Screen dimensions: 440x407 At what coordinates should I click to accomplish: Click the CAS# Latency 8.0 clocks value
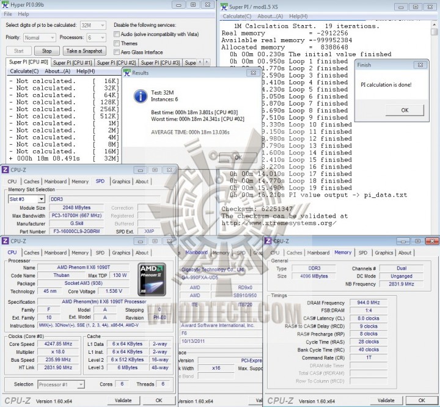point(369,318)
